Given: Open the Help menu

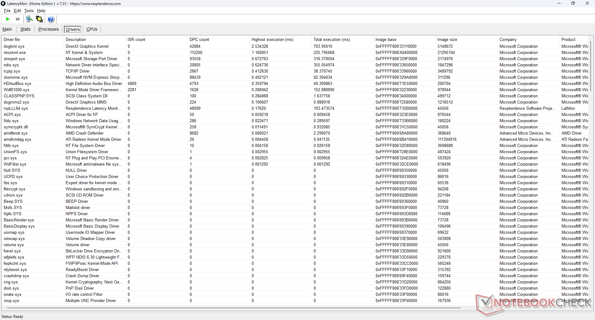Looking at the screenshot, I should 41,11.
